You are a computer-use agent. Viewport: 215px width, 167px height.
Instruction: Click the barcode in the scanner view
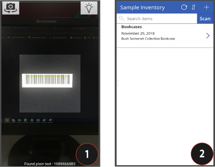[x=47, y=81]
